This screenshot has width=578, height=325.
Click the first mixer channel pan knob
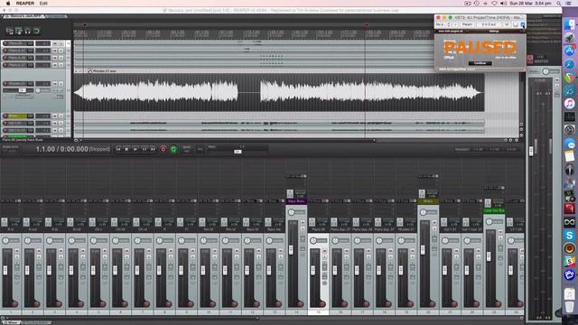pos(5,241)
